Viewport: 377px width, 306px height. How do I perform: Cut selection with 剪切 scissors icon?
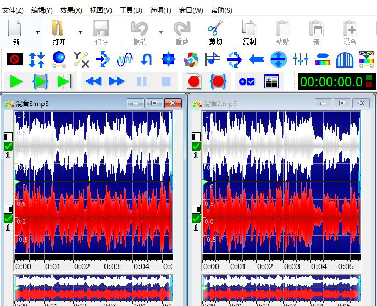(215, 32)
